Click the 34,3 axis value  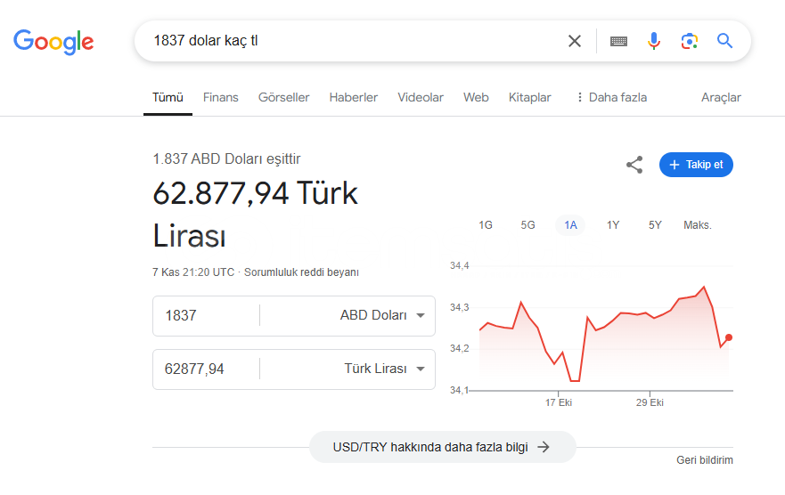(460, 307)
